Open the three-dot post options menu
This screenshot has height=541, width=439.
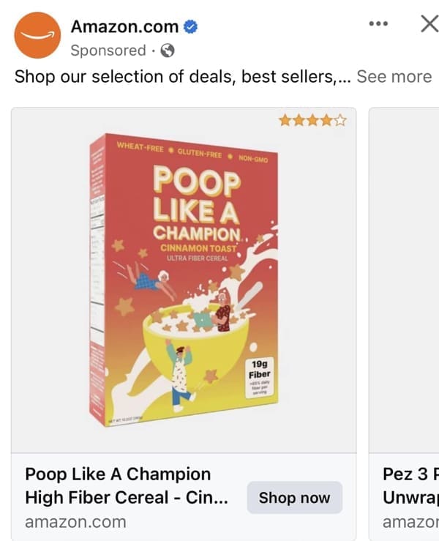click(x=378, y=24)
